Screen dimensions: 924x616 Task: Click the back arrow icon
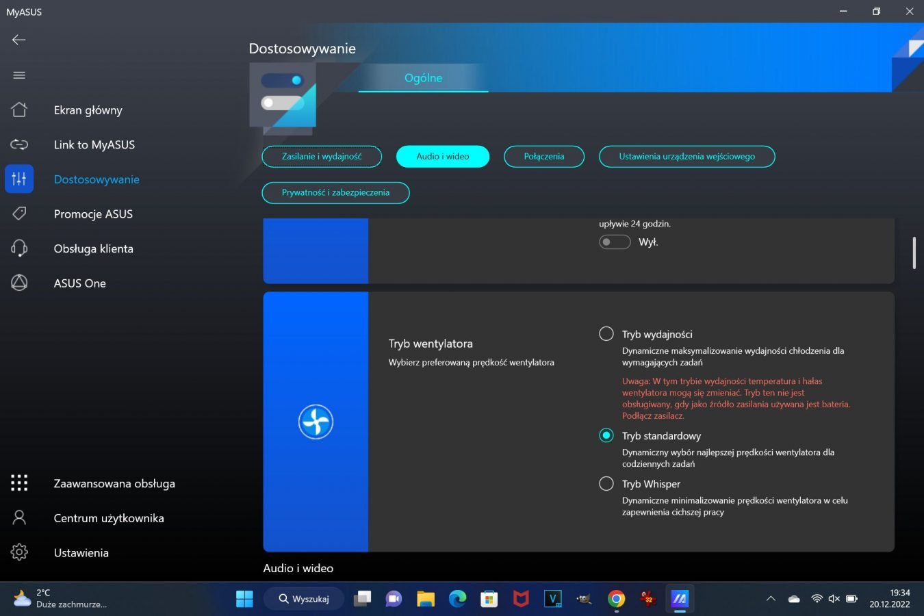click(x=19, y=40)
